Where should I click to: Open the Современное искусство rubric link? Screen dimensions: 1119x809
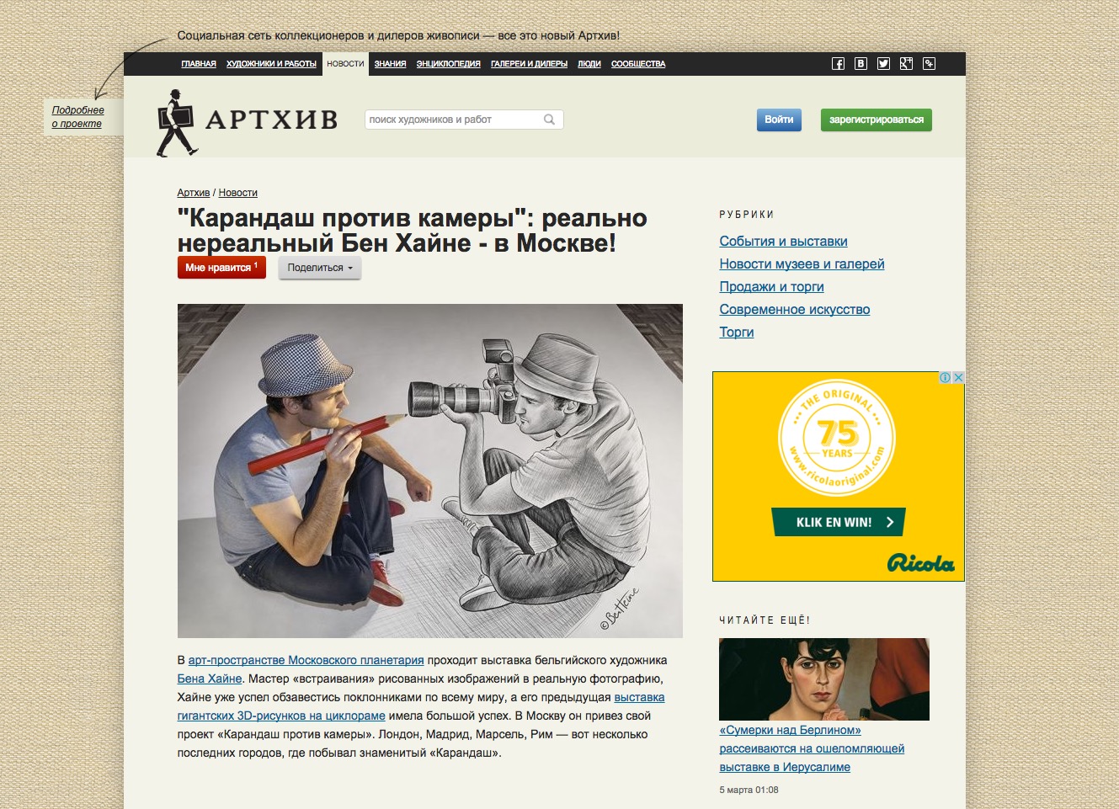(794, 310)
